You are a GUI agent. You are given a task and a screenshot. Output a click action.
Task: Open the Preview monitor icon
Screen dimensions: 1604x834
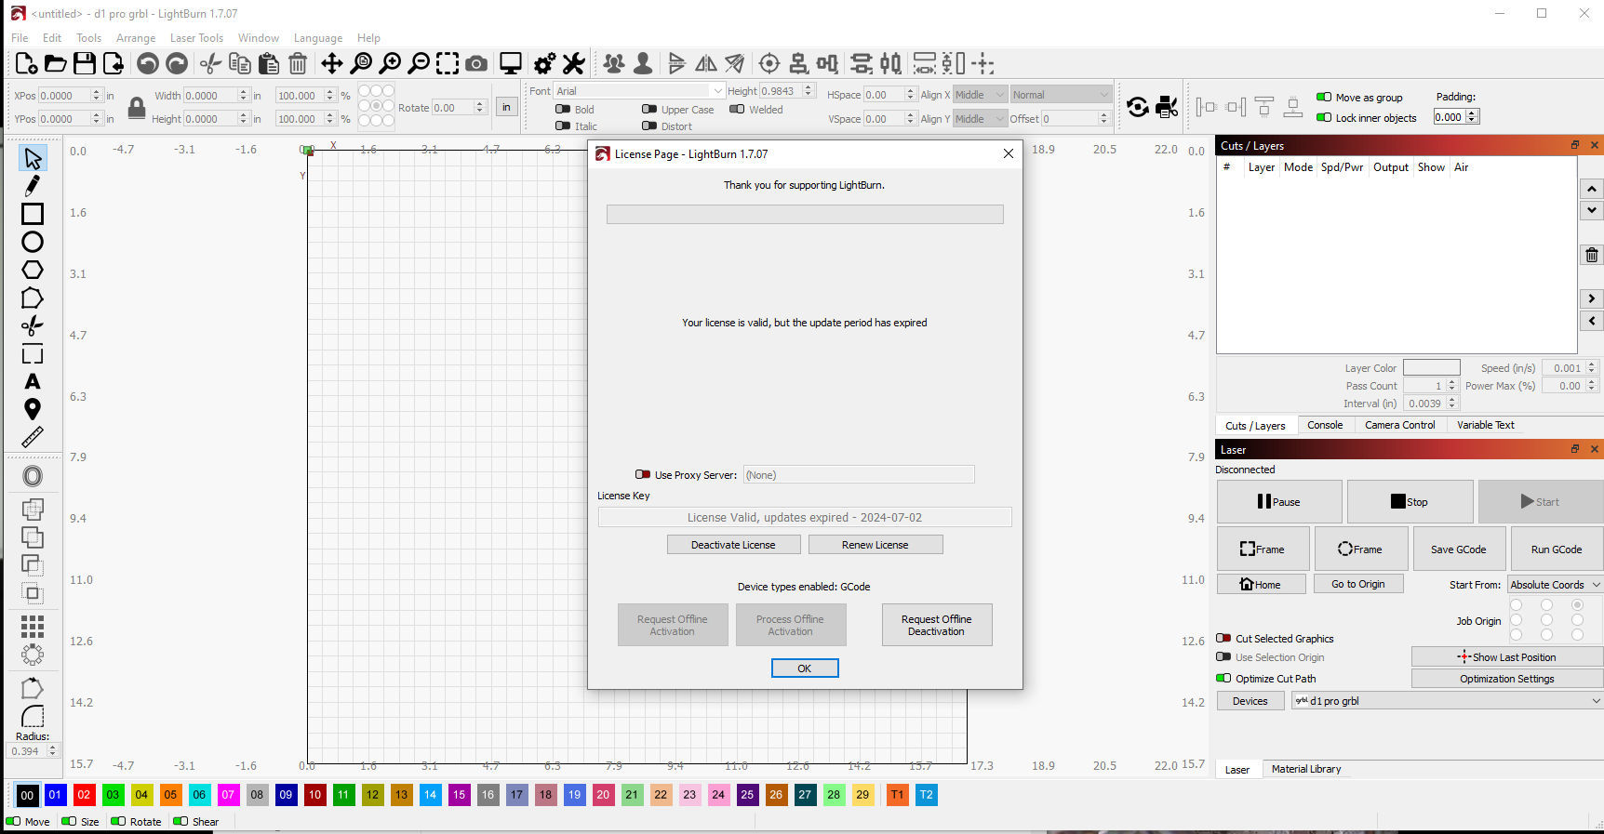point(510,63)
